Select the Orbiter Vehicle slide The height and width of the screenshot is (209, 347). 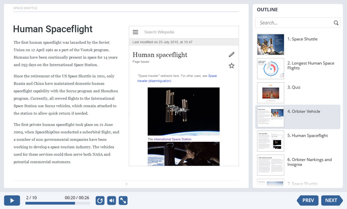coord(271,117)
